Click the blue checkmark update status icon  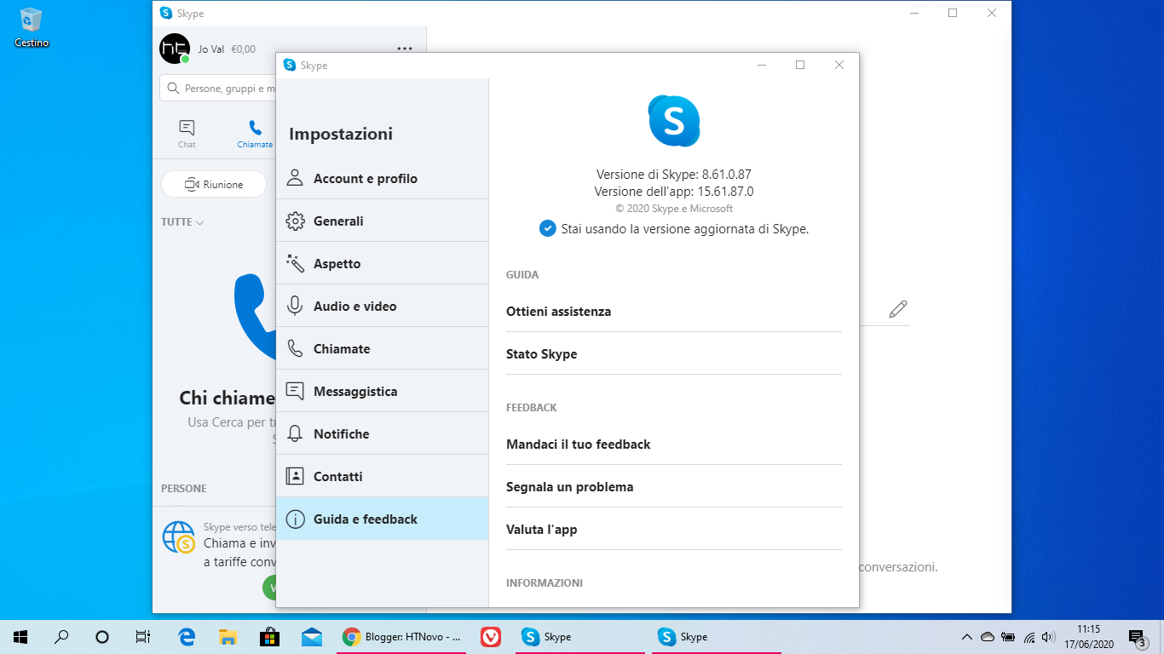coord(548,228)
